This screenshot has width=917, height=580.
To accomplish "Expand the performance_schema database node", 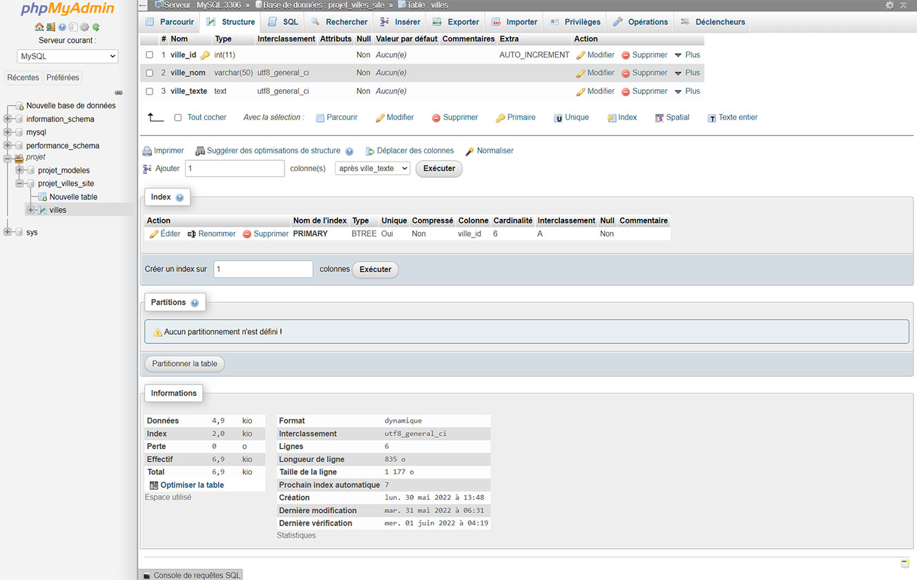I will click(8, 146).
